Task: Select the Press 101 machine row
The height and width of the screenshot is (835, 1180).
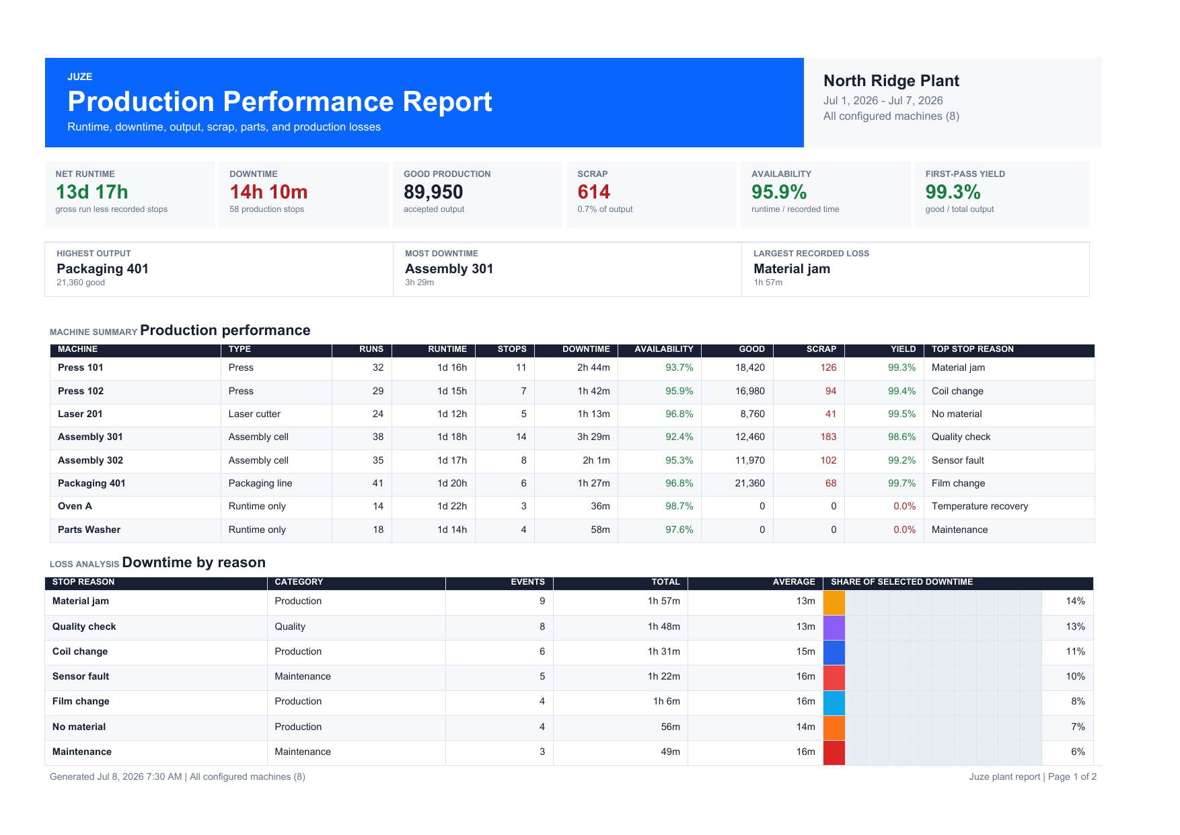Action: [x=573, y=369]
